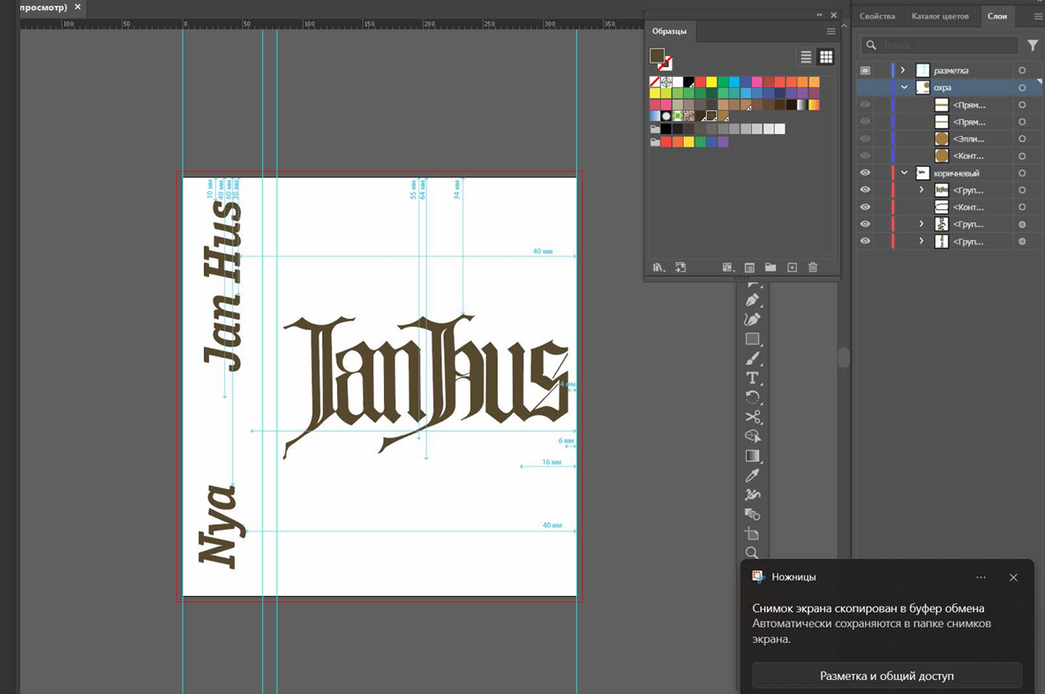Image resolution: width=1045 pixels, height=694 pixels.
Task: Select the Pen tool
Action: point(753,300)
